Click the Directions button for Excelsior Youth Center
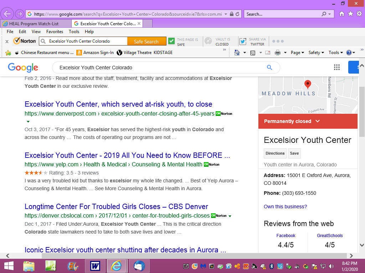This screenshot has width=365, height=273. tap(275, 153)
